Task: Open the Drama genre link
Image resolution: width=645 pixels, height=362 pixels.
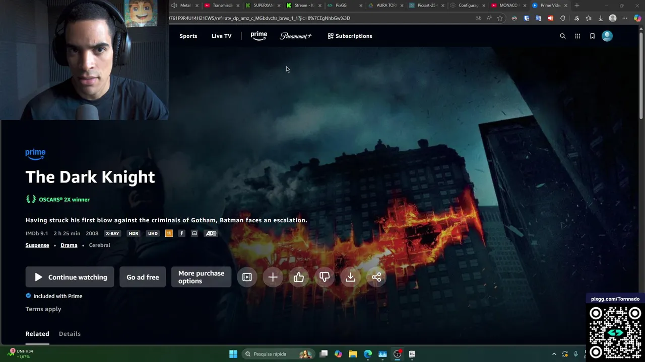Action: point(69,245)
